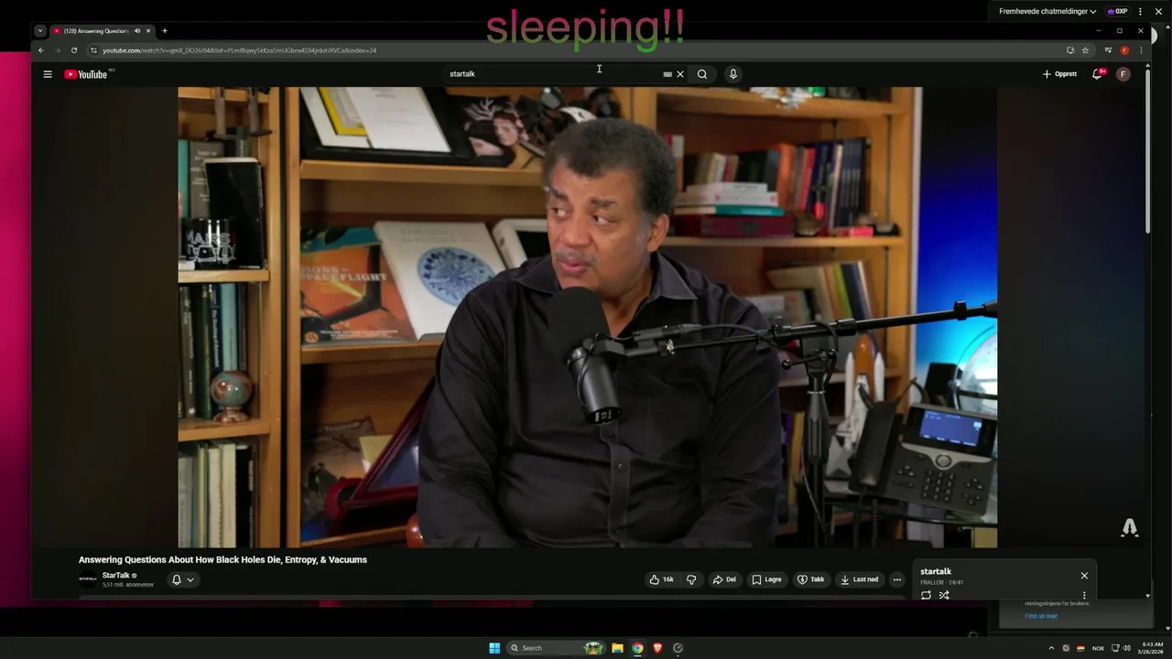Run search with the magnifier button
The height and width of the screenshot is (659, 1172).
(702, 74)
